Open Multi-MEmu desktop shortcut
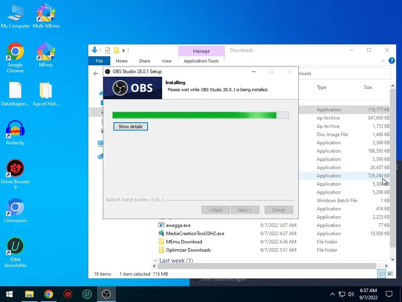Image resolution: width=402 pixels, height=302 pixels. tap(46, 17)
